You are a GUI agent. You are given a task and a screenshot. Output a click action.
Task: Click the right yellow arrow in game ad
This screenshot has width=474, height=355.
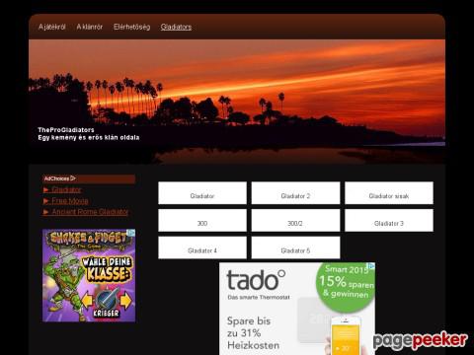[125, 301]
